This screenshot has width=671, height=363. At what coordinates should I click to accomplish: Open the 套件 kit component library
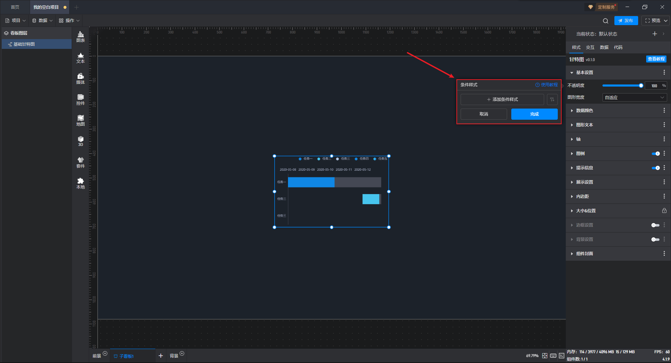point(80,162)
